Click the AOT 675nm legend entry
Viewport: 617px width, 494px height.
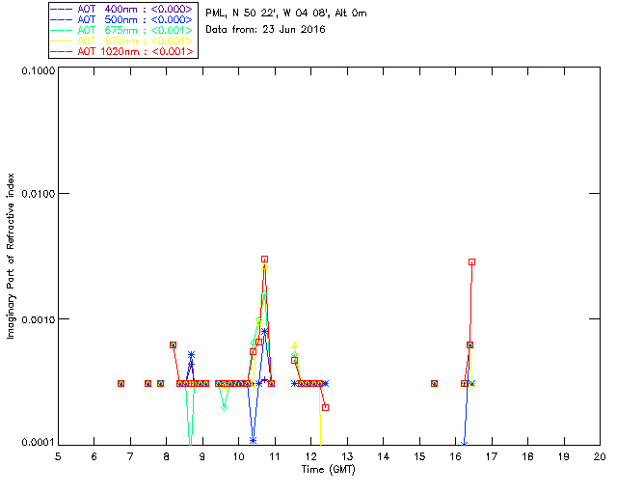pyautogui.click(x=121, y=30)
